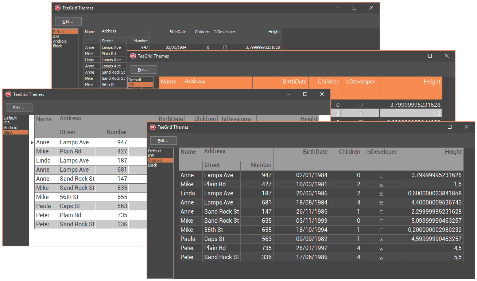Viewport: 477px width, 281px height.
Task: Click the DX icon of the iOS-theme window
Action: click(x=133, y=56)
